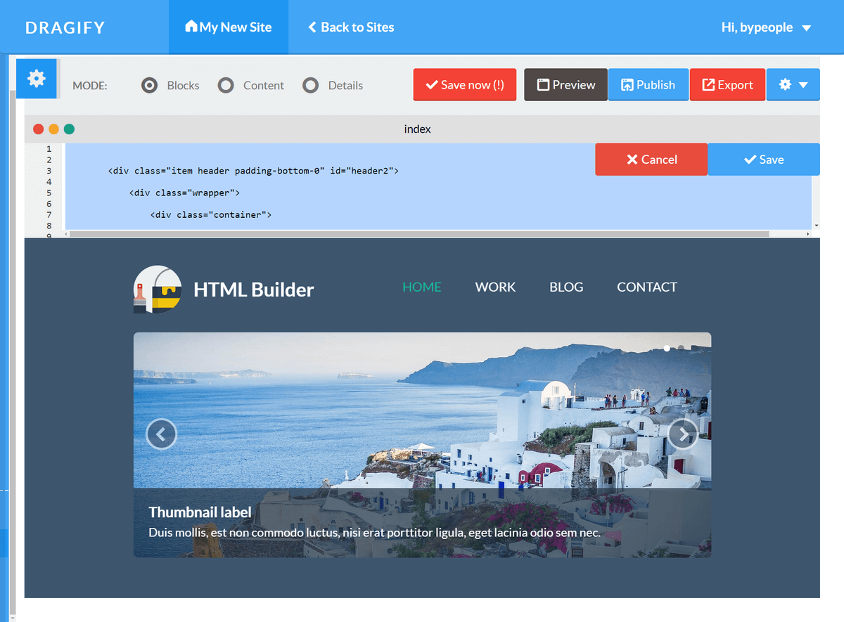
Task: Select the Content mode radio button
Action: [226, 85]
